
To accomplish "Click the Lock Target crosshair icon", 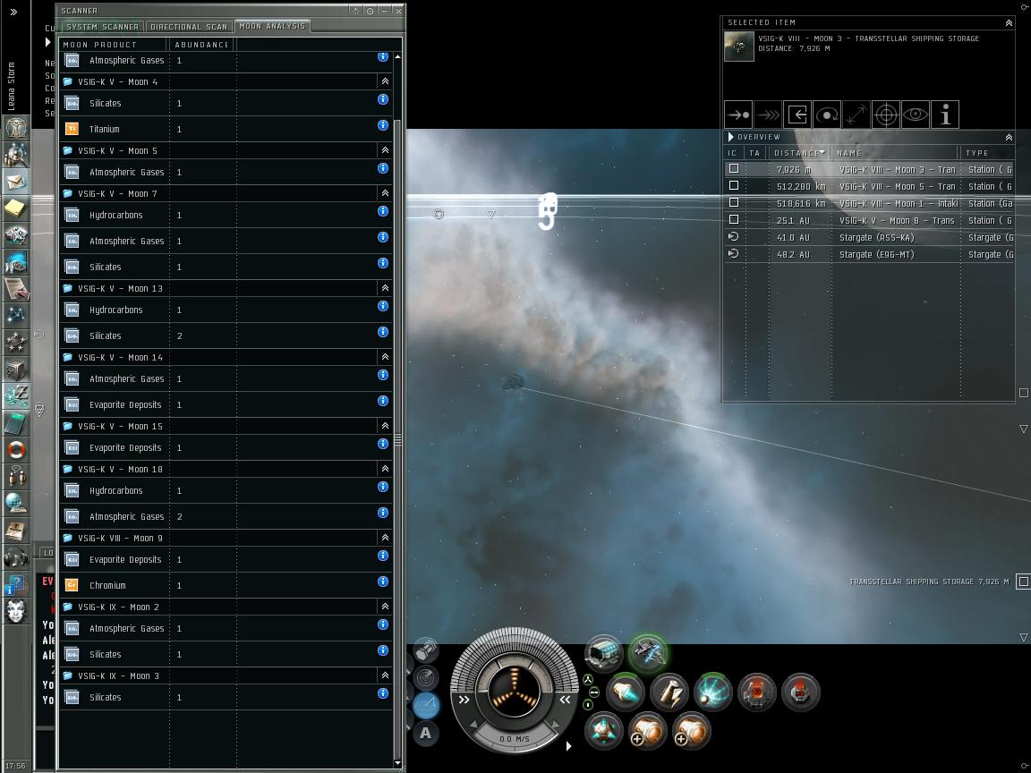I will 886,115.
